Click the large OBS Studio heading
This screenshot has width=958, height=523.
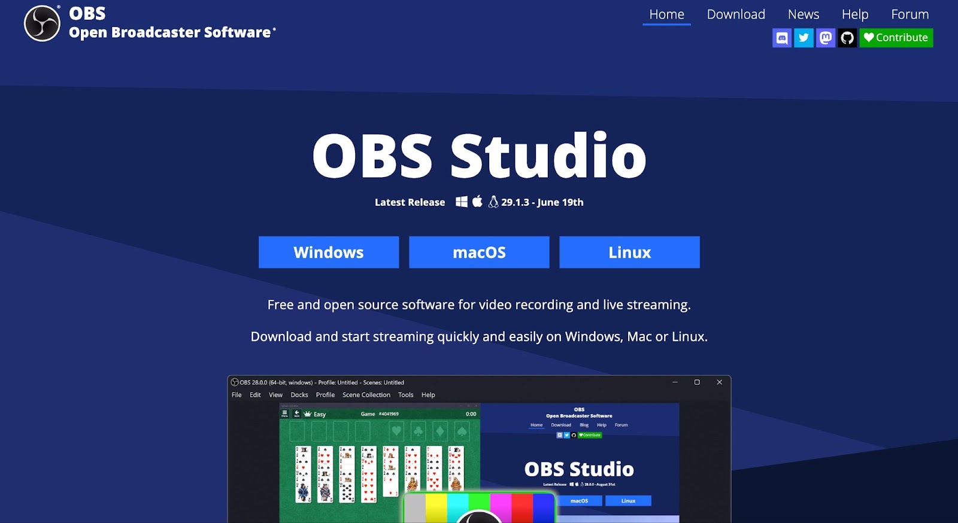click(x=479, y=156)
